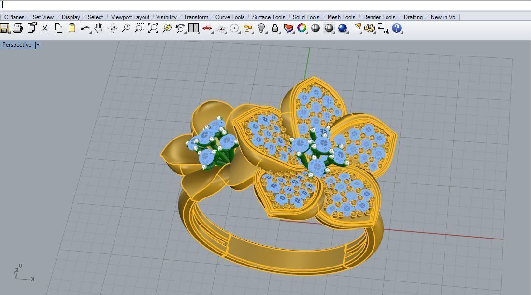
Task: Click the Zoom Extents icon
Action: 153,28
